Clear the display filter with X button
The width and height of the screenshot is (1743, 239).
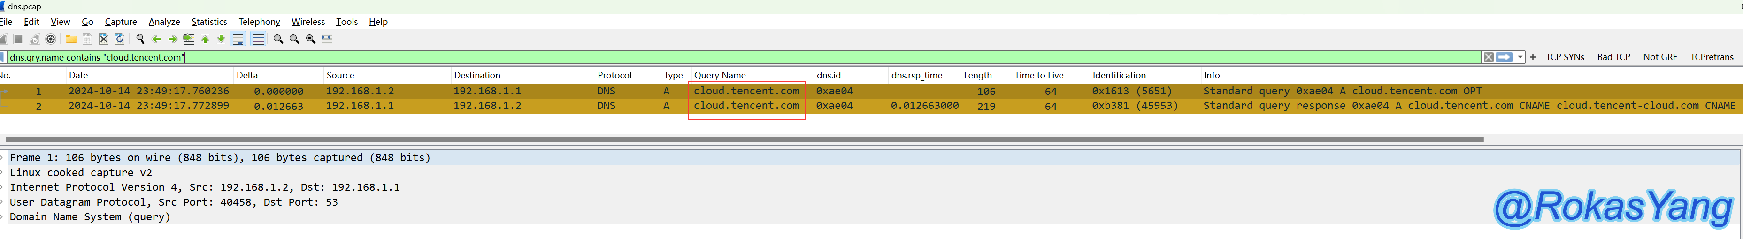[x=1489, y=58]
